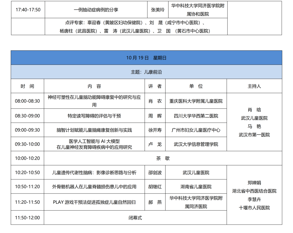This screenshot has width=293, height=233.
Task: Select 武汉大学信息管理学院 affiliation cell
Action: (196, 144)
